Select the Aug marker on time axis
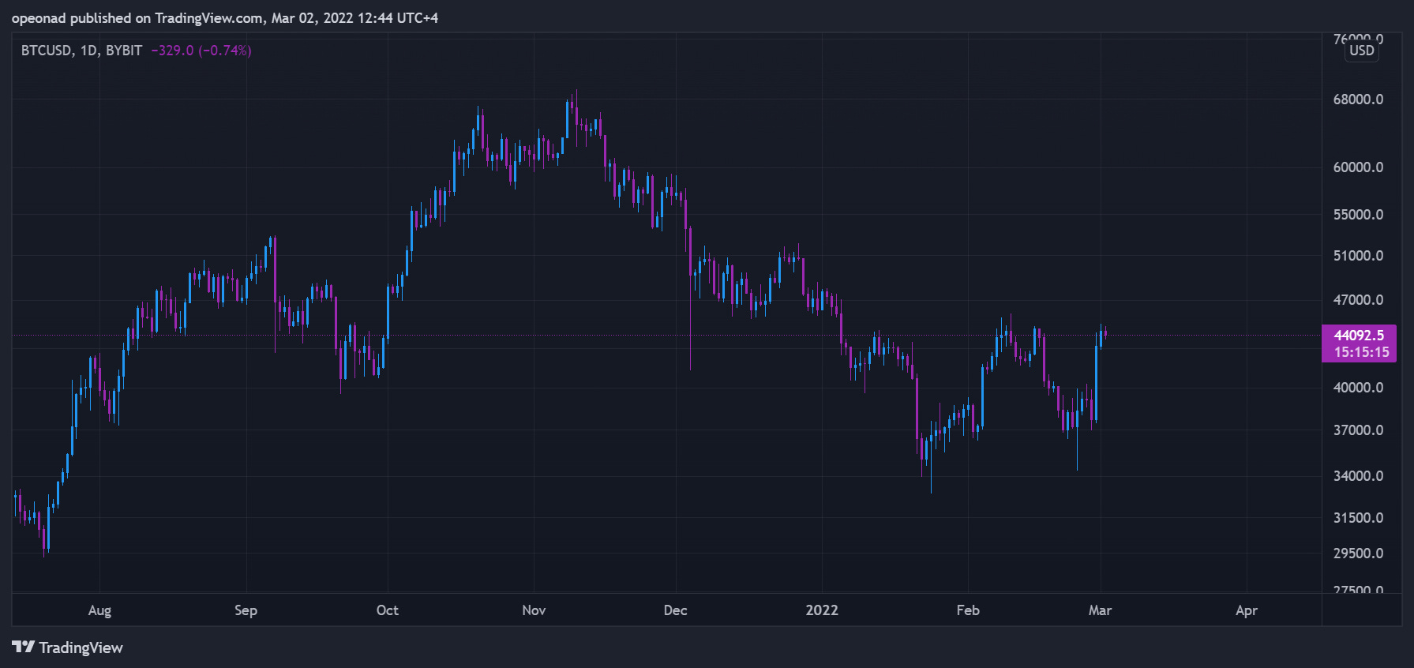 [99, 610]
